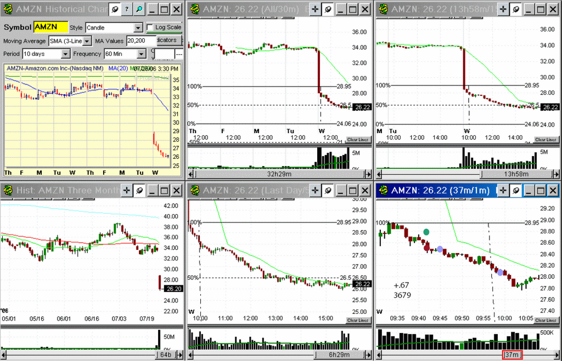Click the app icon of AMZN Historical Chart window
Screen dimensions: 562x361
(x=8, y=9)
